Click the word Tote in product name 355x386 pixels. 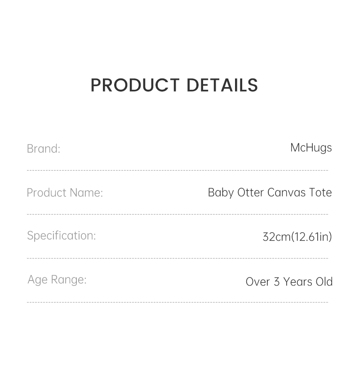[320, 193]
